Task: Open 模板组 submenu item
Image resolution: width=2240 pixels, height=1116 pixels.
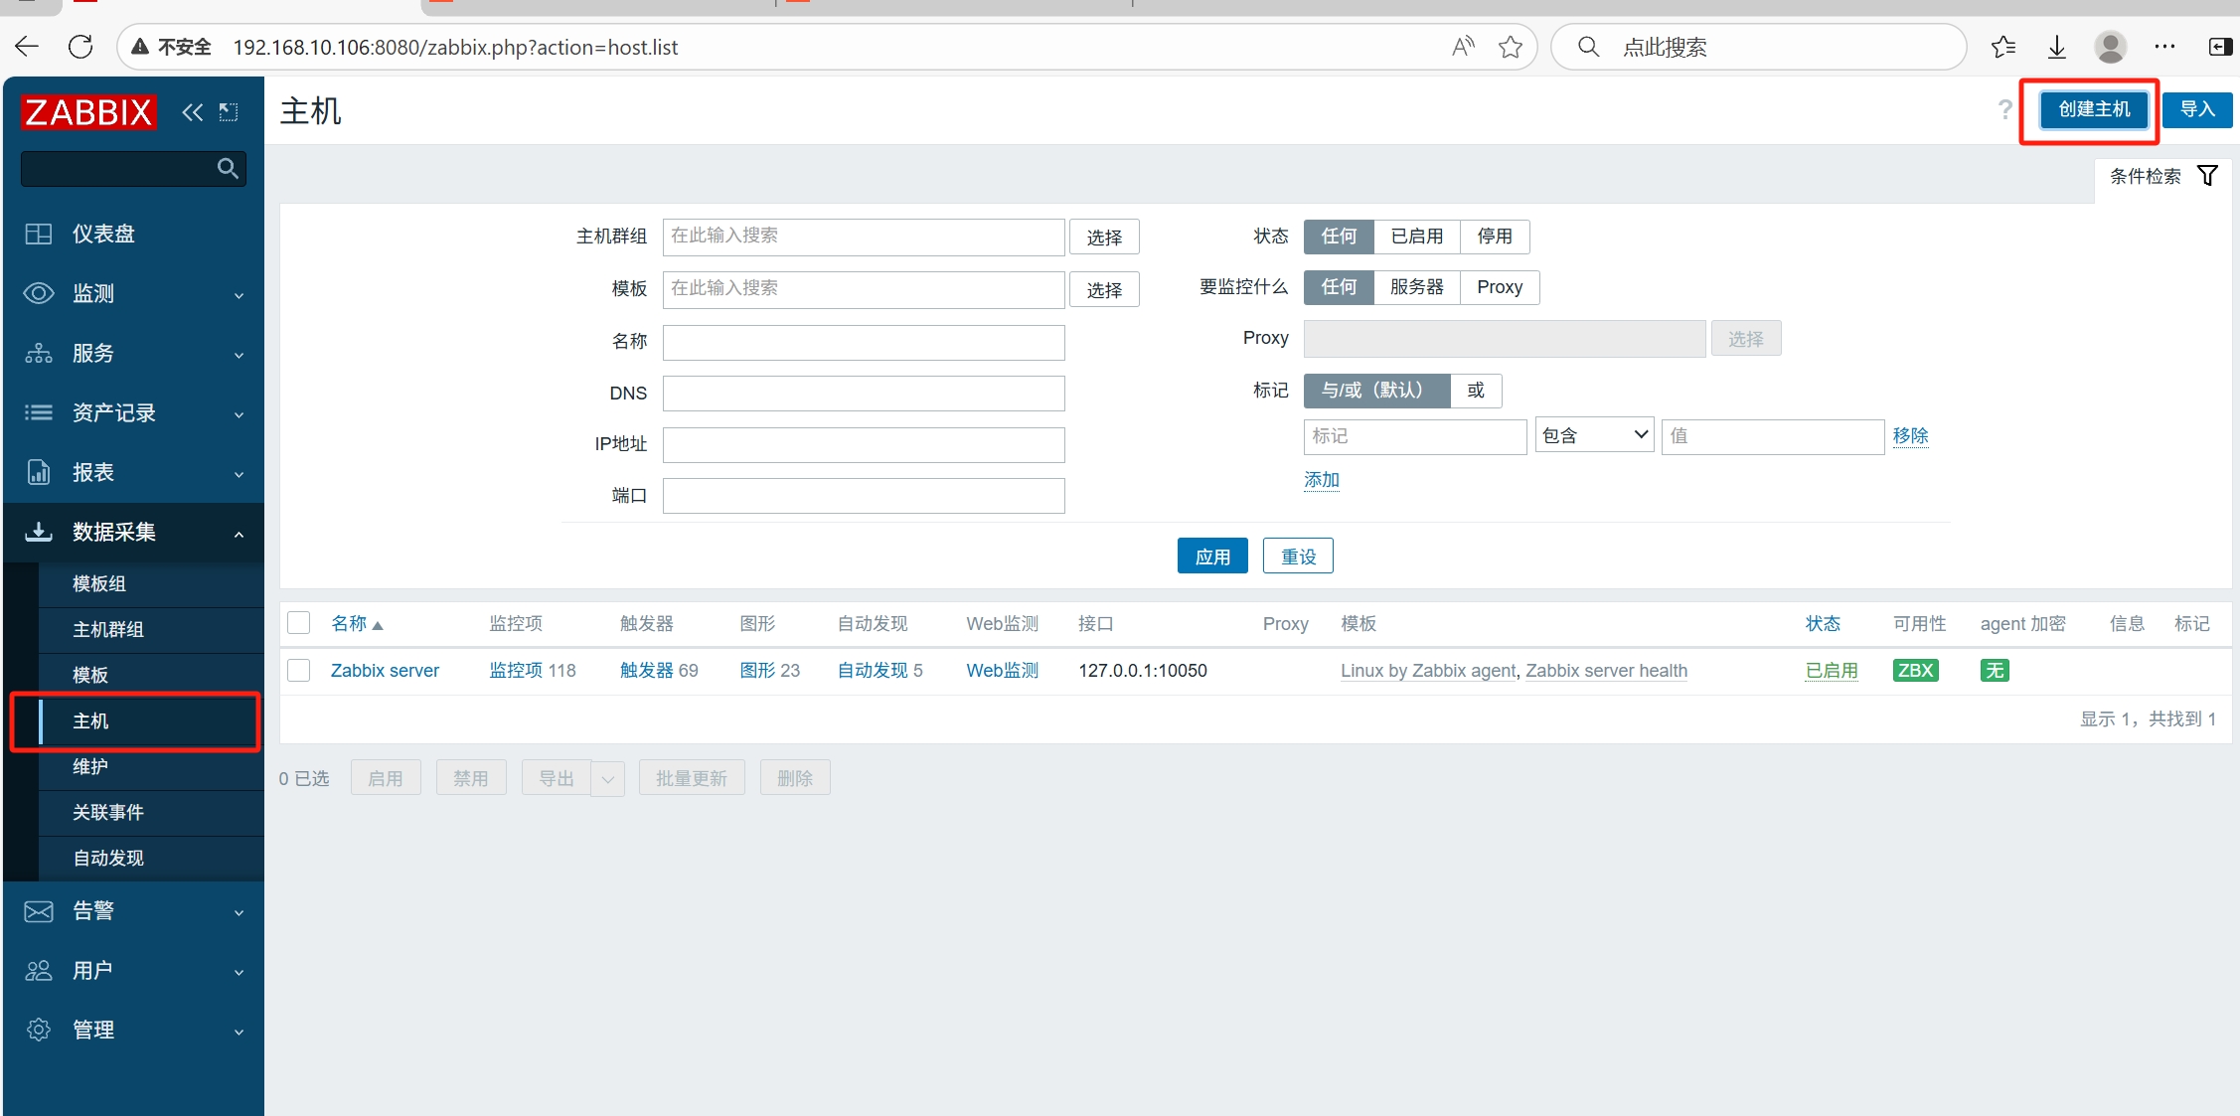Action: click(151, 584)
